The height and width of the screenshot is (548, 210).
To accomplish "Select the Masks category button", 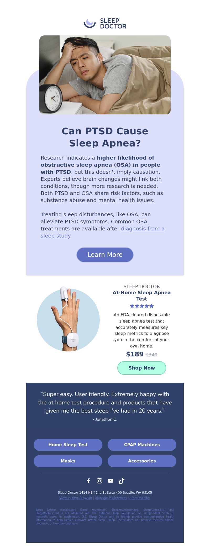I will pyautogui.click(x=68, y=461).
